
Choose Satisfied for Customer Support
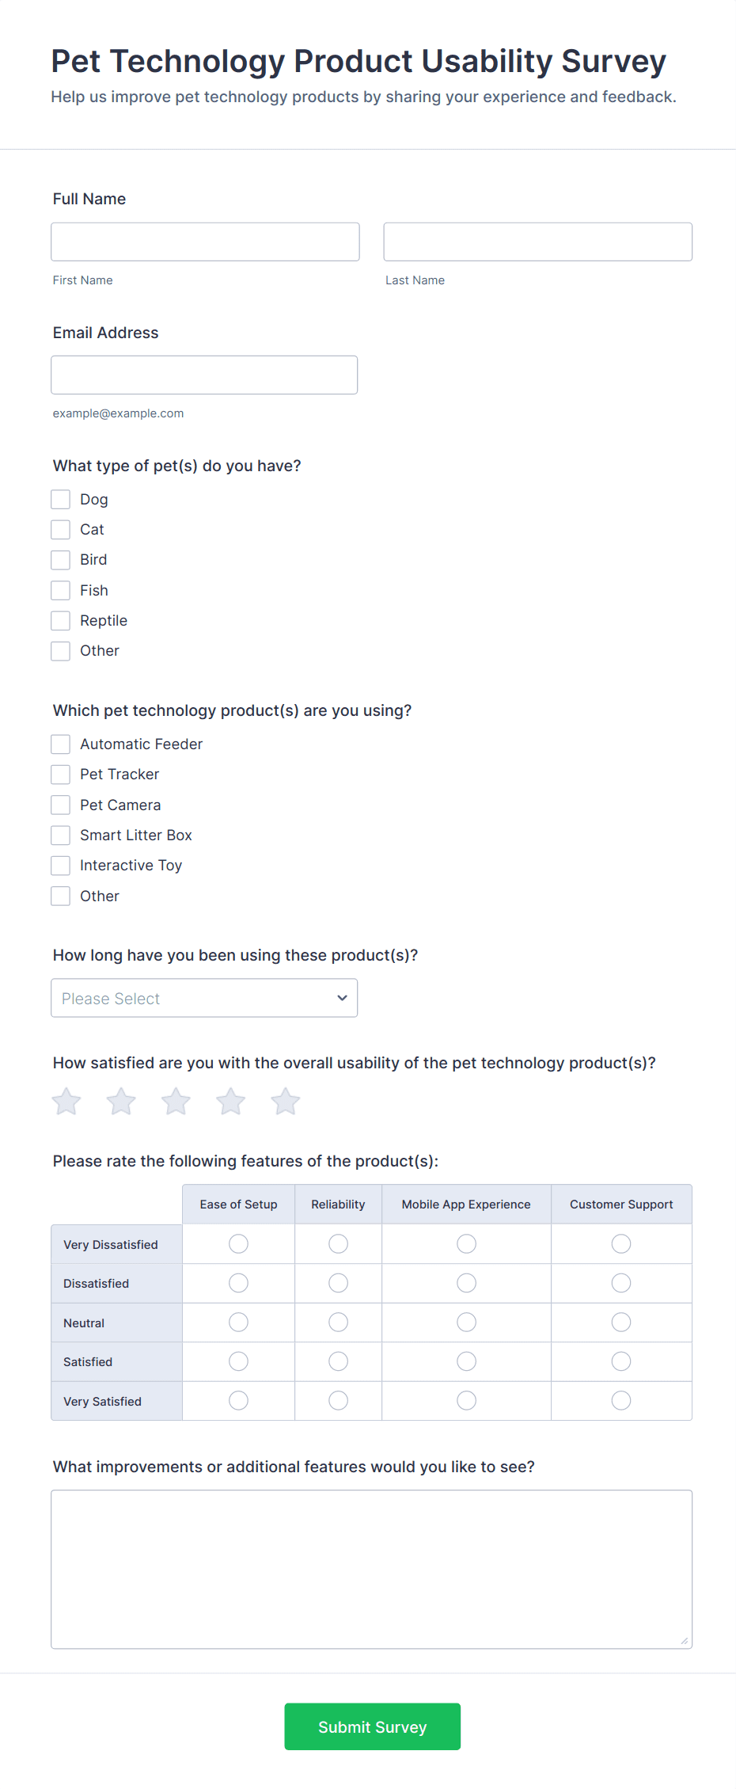[621, 1361]
